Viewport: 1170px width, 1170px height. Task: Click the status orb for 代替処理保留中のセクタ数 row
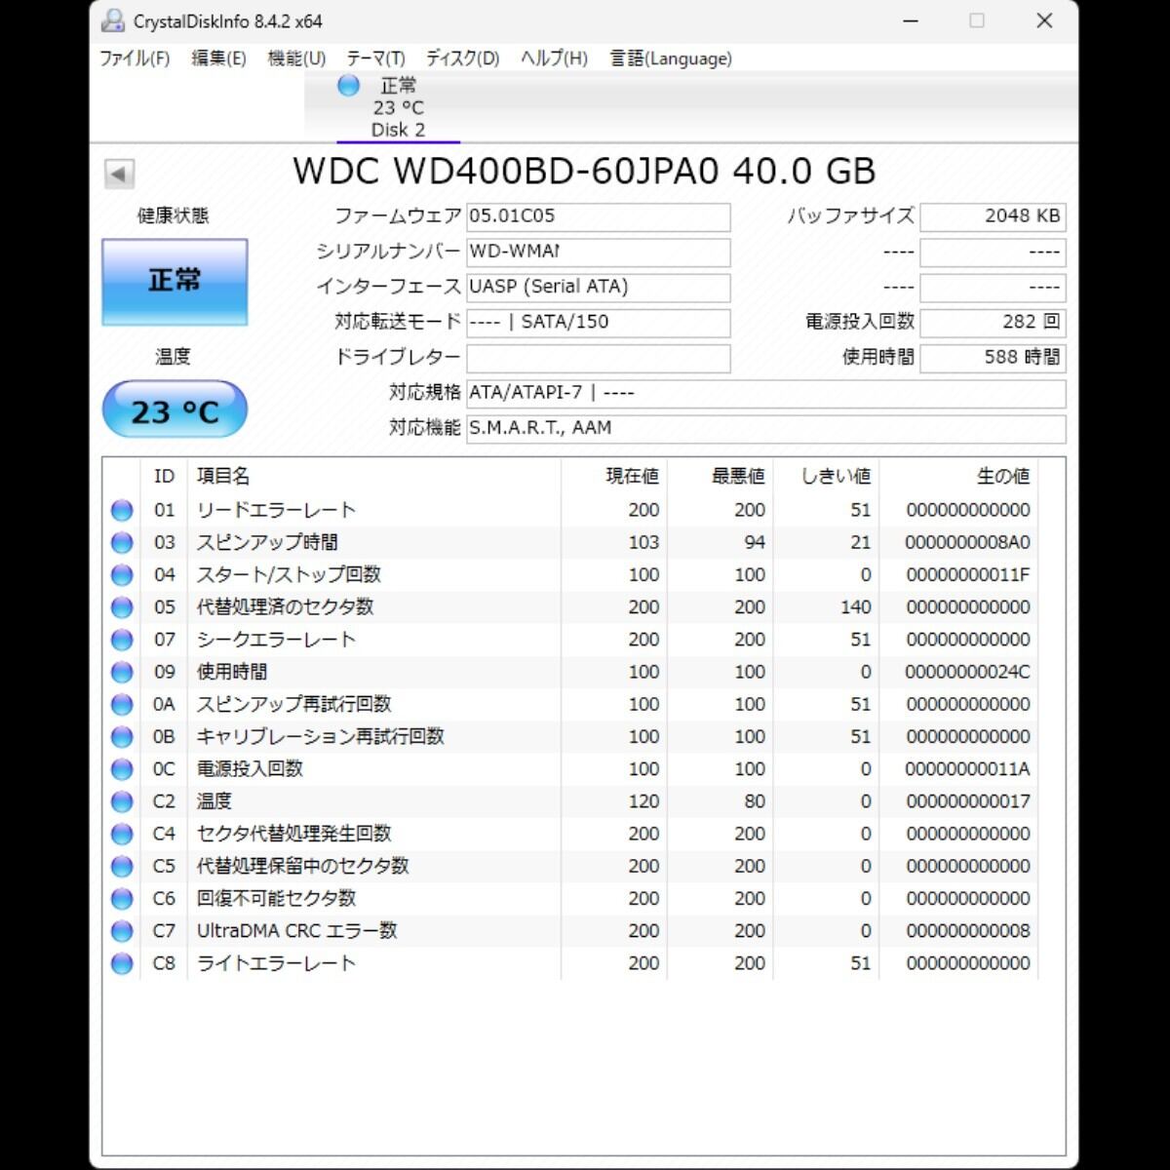(x=122, y=866)
